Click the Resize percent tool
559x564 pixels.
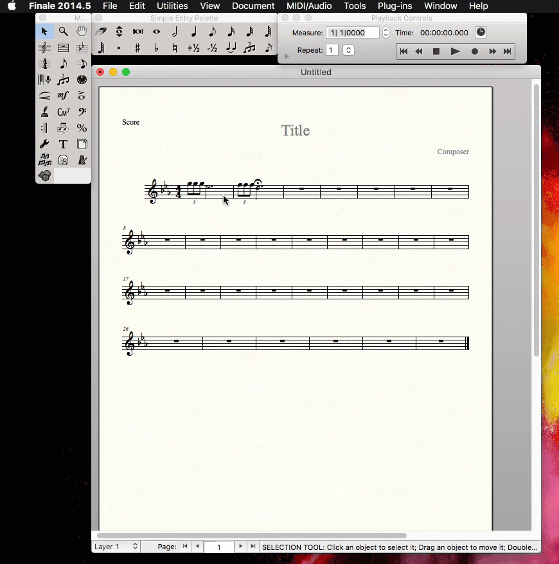click(82, 128)
